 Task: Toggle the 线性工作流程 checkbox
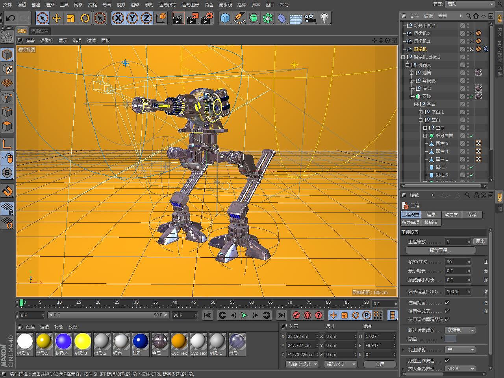point(447,360)
